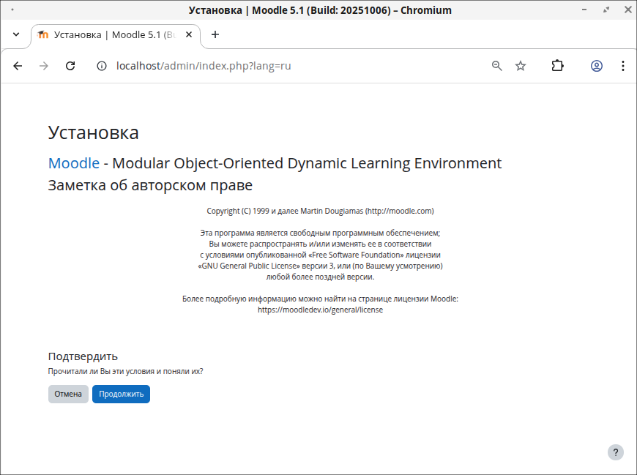Viewport: 637px width, 475px height.
Task: Close the Установка Moodle tab
Action: [189, 34]
